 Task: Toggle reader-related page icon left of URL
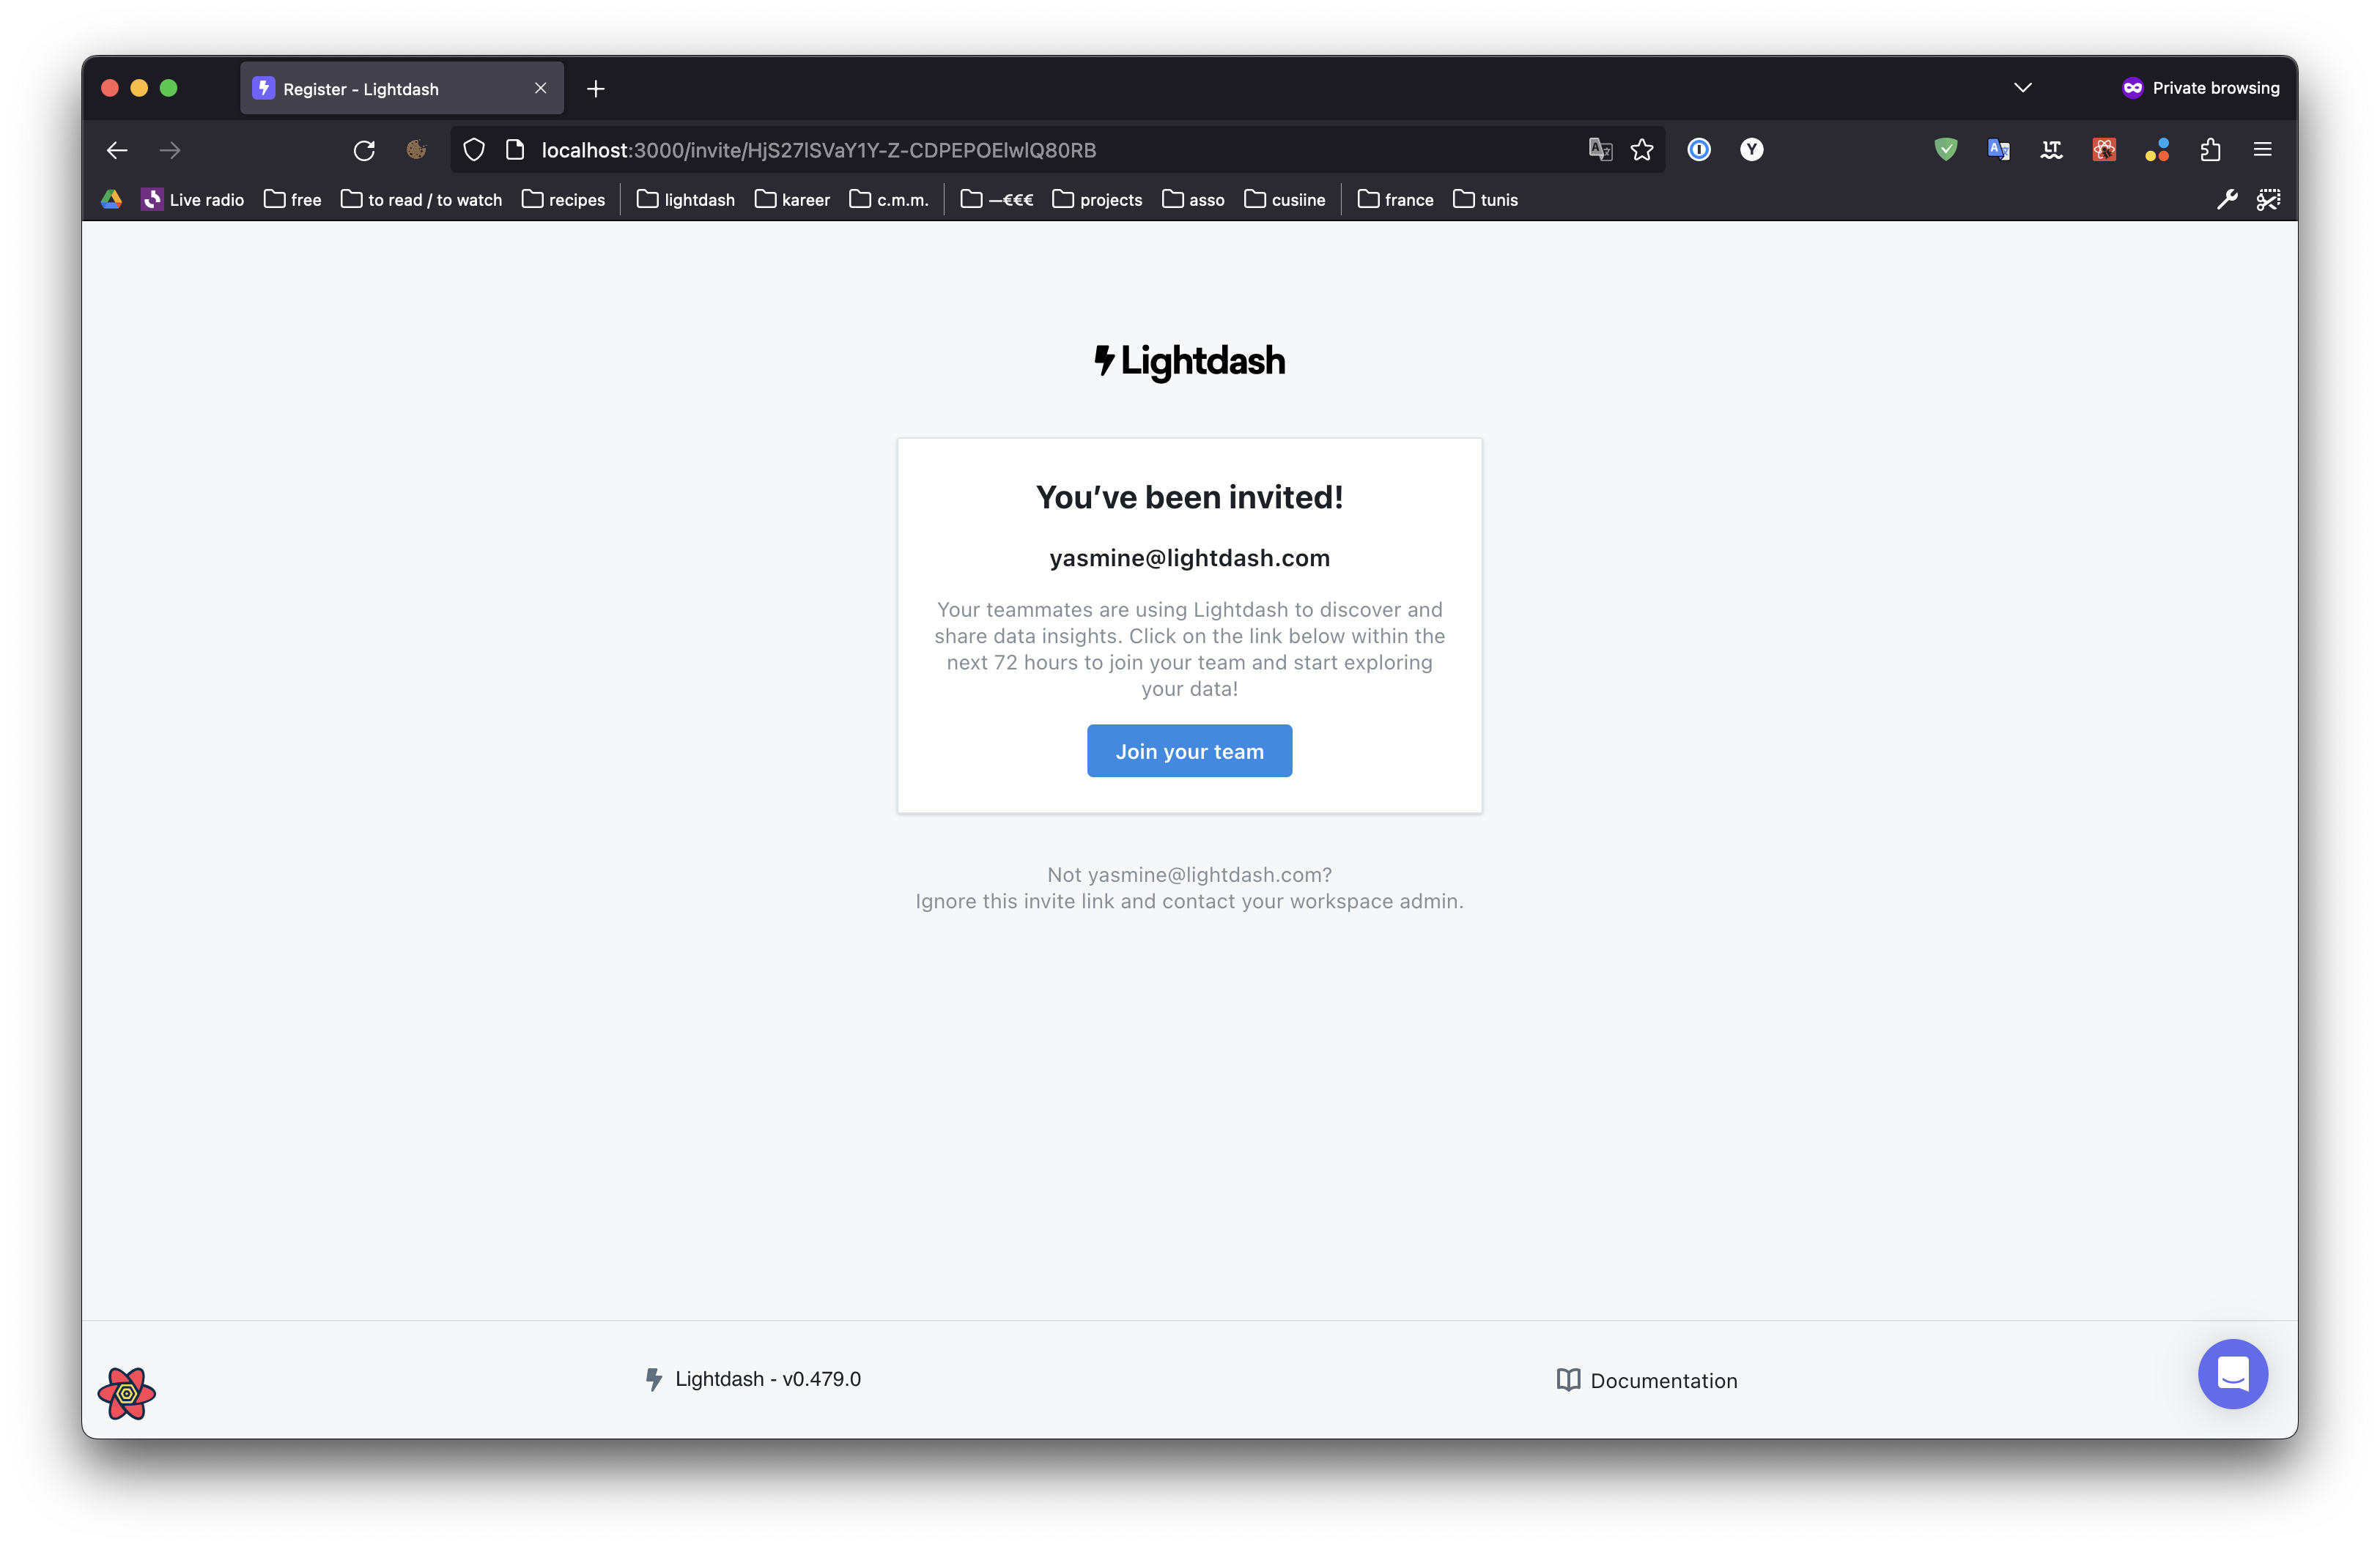515,150
